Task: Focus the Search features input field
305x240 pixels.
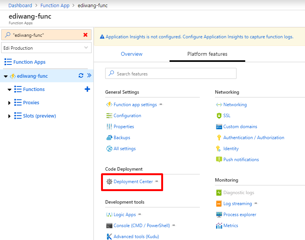Action: [171, 74]
